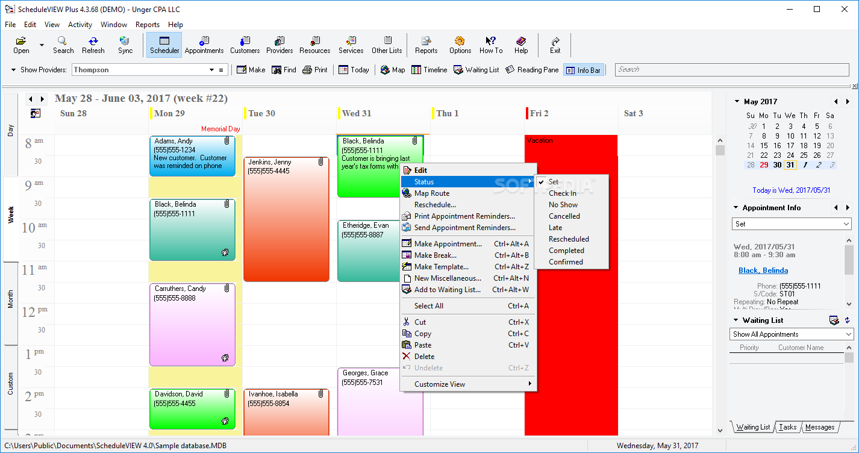This screenshot has height=453, width=859.
Task: Refresh the schedule view
Action: [93, 45]
